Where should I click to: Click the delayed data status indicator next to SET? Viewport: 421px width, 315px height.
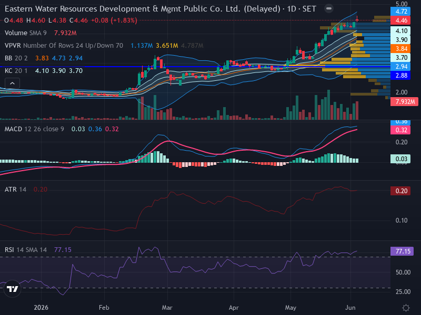pyautogui.click(x=328, y=8)
